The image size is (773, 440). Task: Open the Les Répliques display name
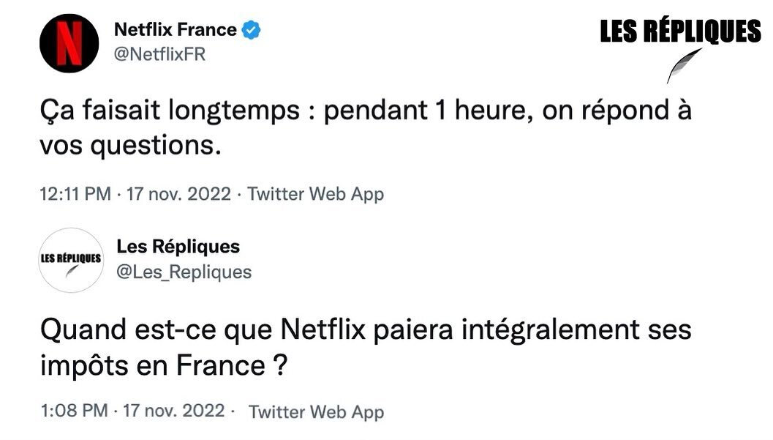pyautogui.click(x=178, y=247)
